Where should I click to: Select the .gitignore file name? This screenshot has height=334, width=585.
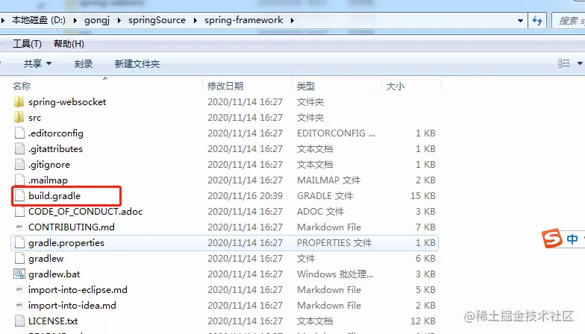pyautogui.click(x=49, y=164)
